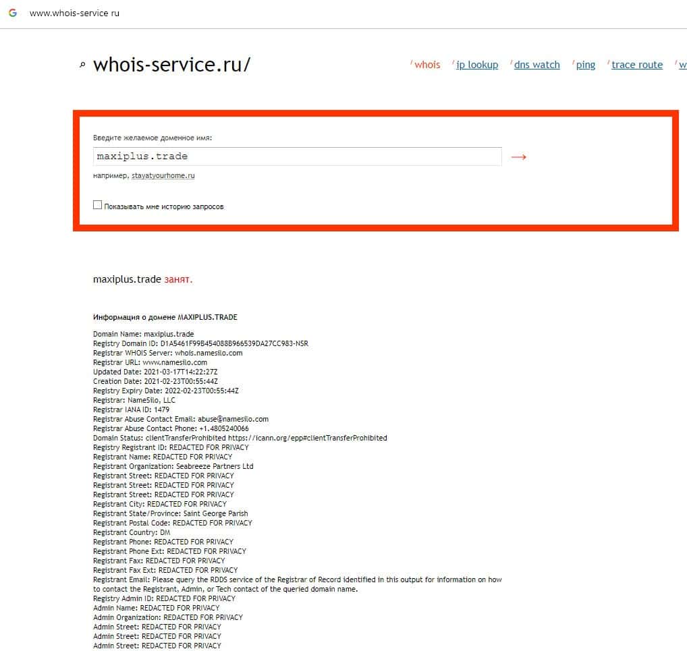This screenshot has height=651, width=687.
Task: Open the whois tab in the top navigation
Action: [x=427, y=65]
